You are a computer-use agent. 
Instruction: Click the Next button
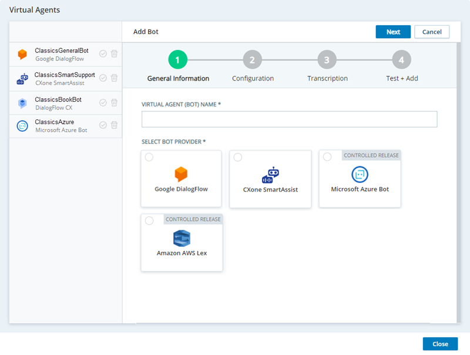click(x=393, y=32)
